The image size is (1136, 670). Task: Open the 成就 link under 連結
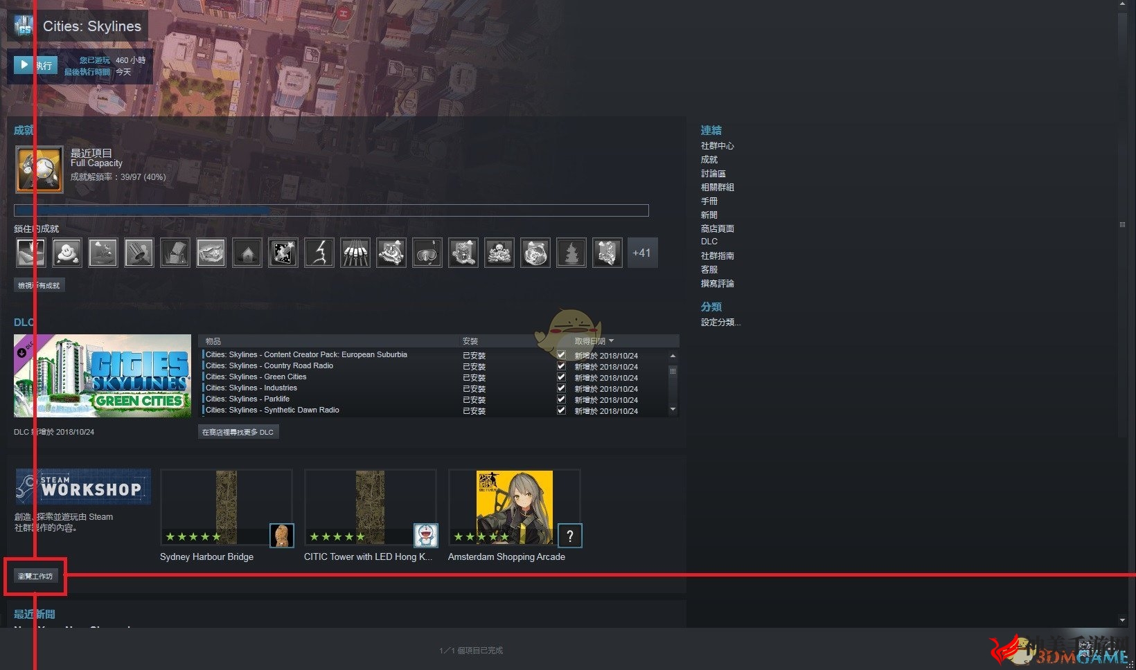pyautogui.click(x=709, y=160)
